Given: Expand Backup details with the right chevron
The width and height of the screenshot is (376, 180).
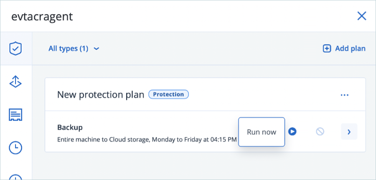Looking at the screenshot, I should point(349,132).
